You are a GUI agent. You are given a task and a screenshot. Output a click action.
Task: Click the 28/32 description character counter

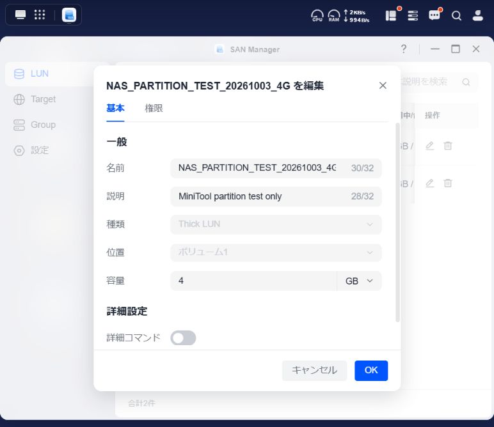(362, 196)
